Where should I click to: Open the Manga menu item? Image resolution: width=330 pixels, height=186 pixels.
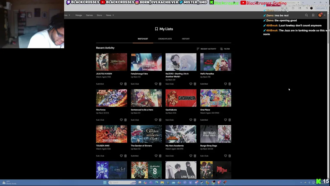coord(79,15)
